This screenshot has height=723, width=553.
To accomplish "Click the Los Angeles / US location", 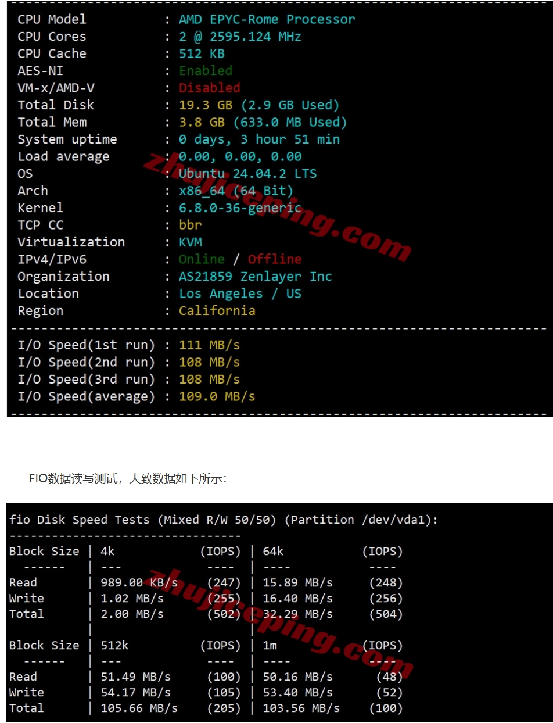I will 240,294.
